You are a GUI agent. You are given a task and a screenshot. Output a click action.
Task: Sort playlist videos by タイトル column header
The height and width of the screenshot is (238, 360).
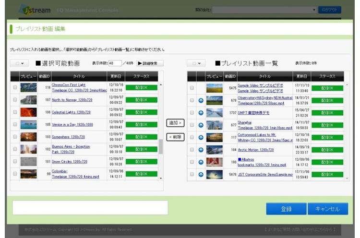coord(264,76)
